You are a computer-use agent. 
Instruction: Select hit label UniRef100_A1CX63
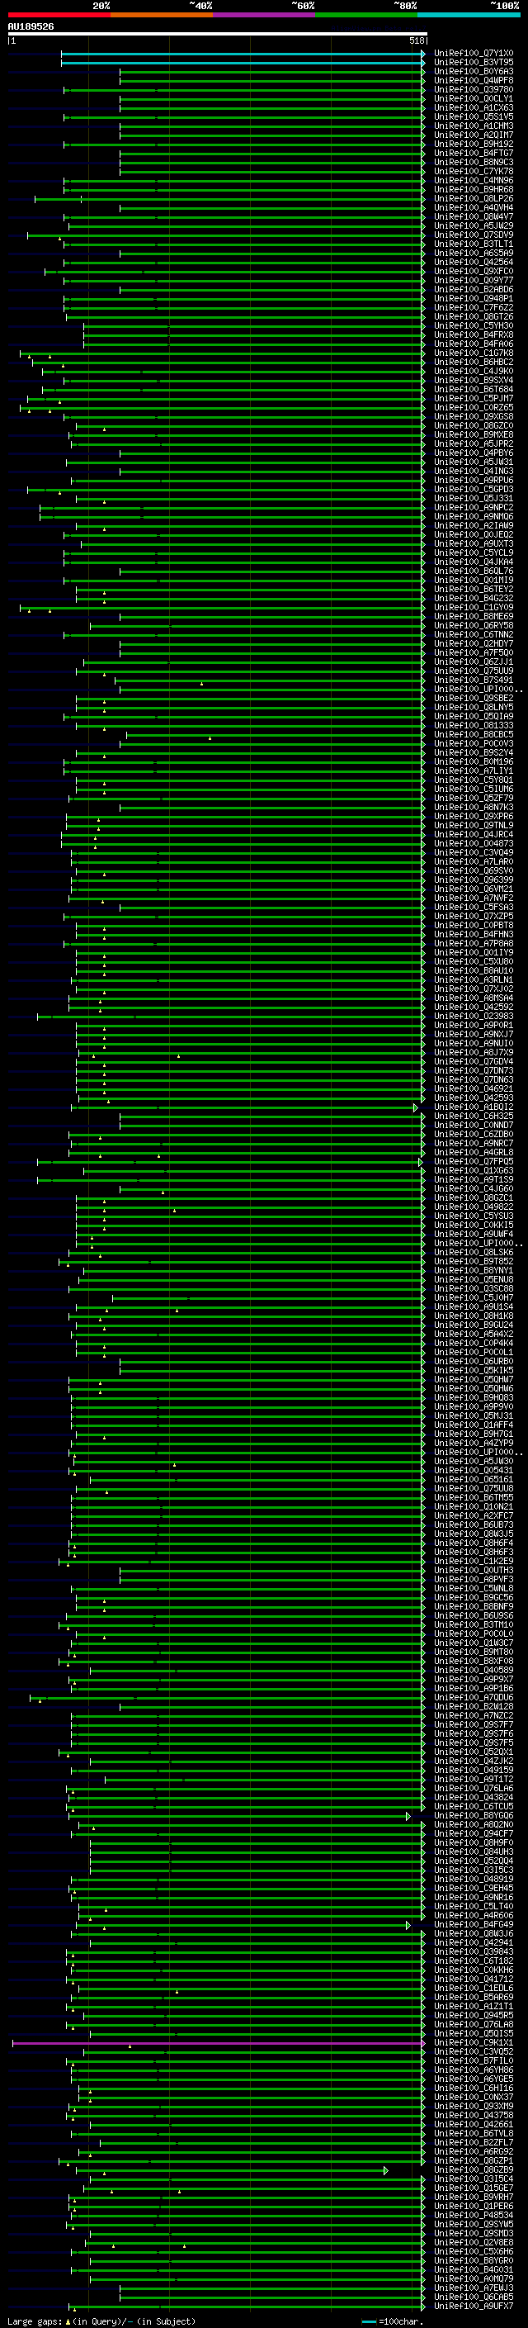(x=474, y=107)
